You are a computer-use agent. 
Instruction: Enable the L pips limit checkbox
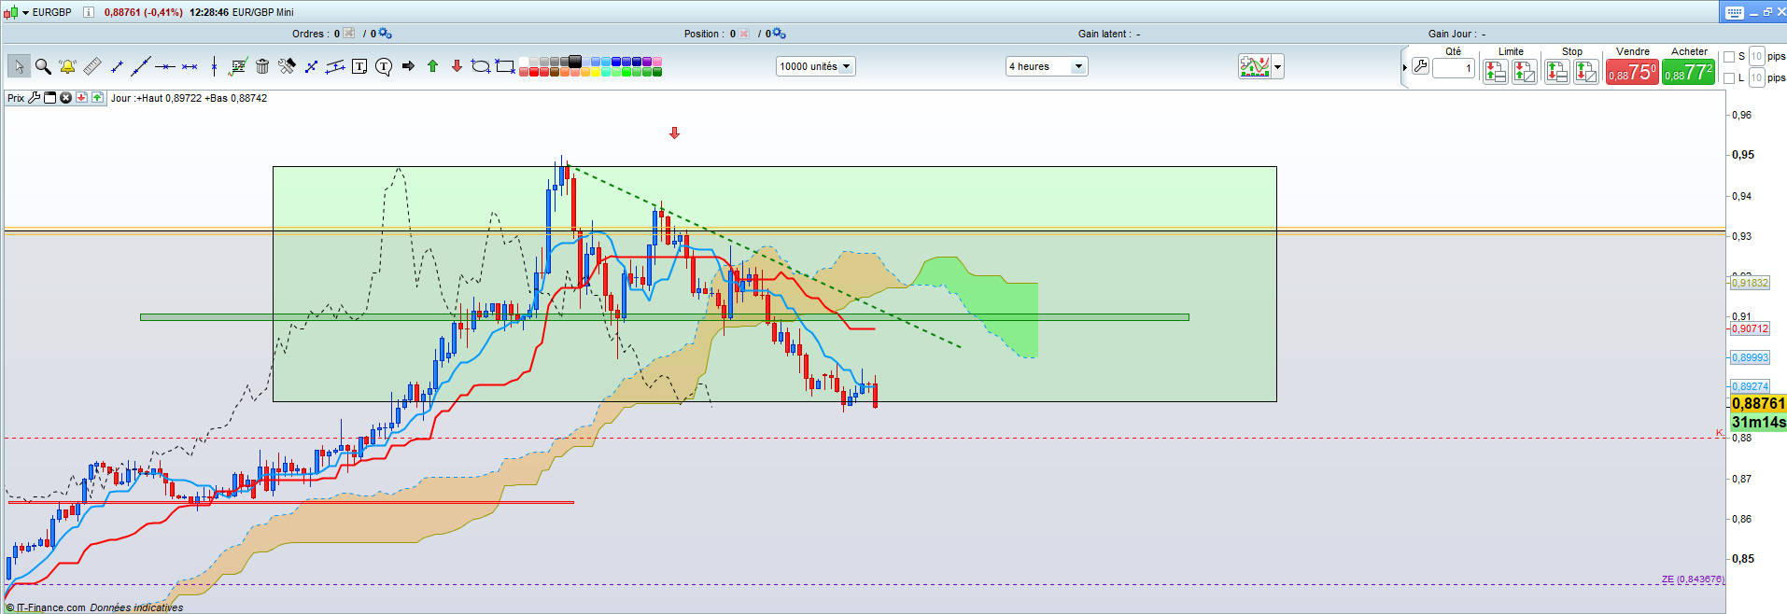point(1729,78)
